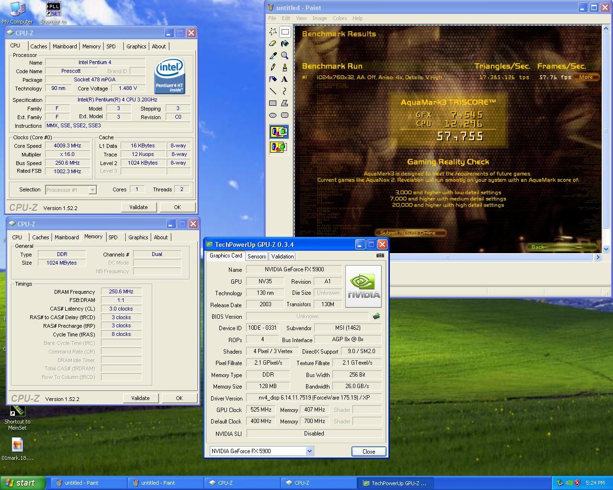Click the GPU-Z screenshot camera icon

coord(380,255)
